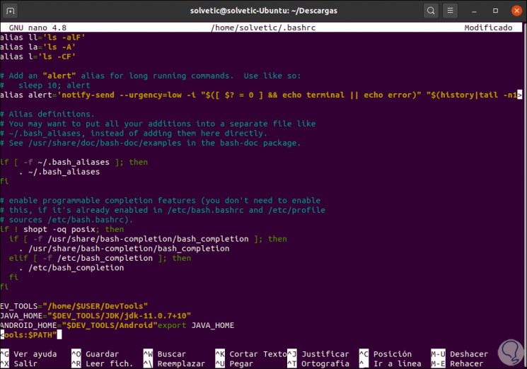Click the JAVA_HOME="$DEV_TOOLS/JDK/jdk-11.0.7+10" line
The image size is (527, 369).
click(x=95, y=316)
